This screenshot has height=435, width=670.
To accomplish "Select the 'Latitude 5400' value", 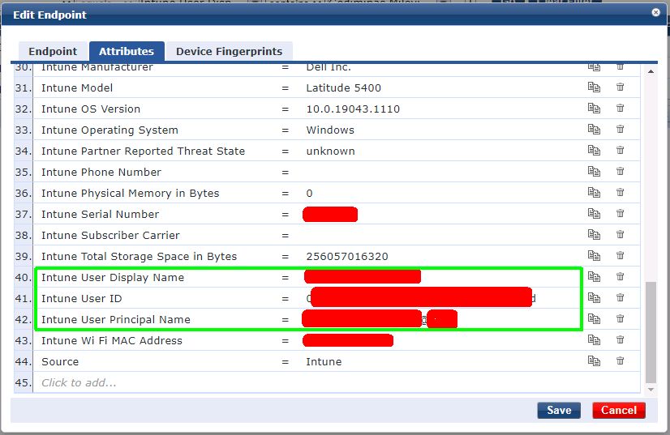I will pos(344,88).
